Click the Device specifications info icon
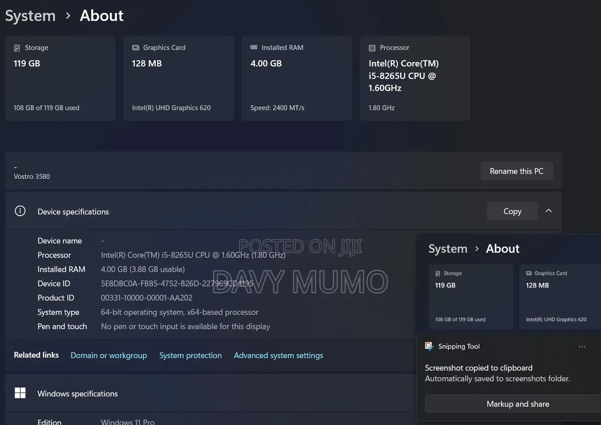 click(x=20, y=211)
